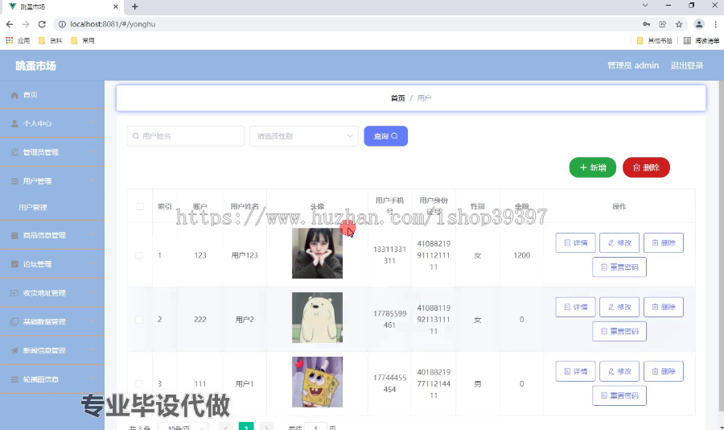Click the icon beside 商品信息管理
The width and height of the screenshot is (724, 430).
[x=14, y=235]
